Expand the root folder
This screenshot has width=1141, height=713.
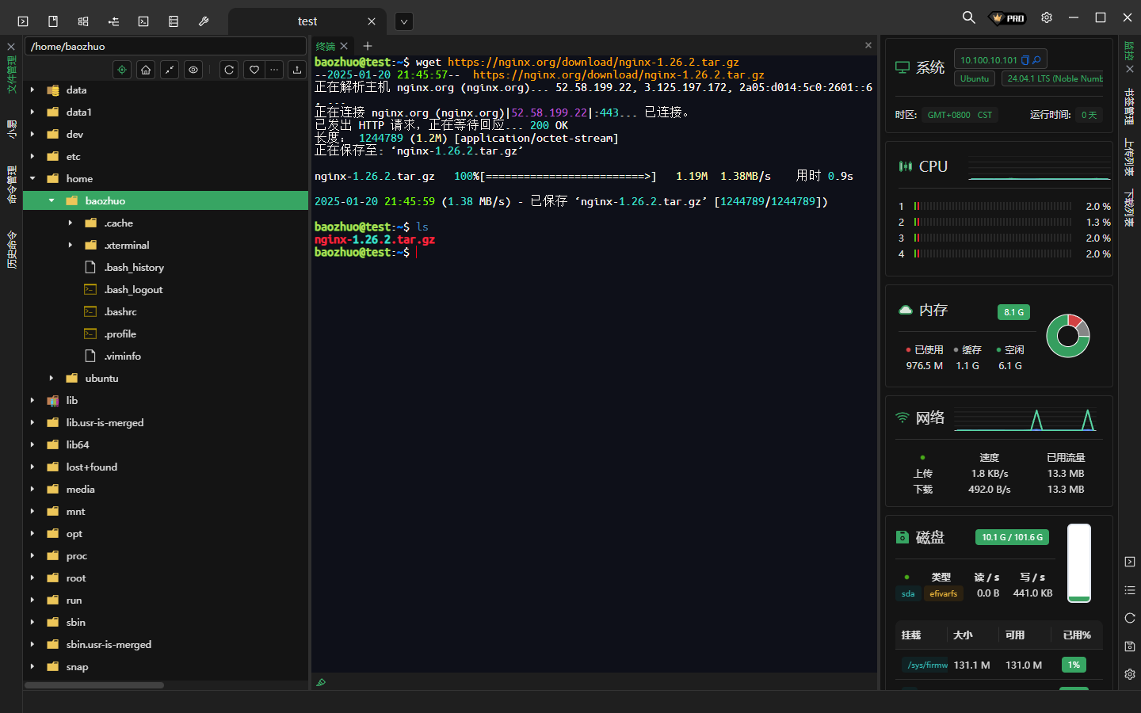[32, 578]
